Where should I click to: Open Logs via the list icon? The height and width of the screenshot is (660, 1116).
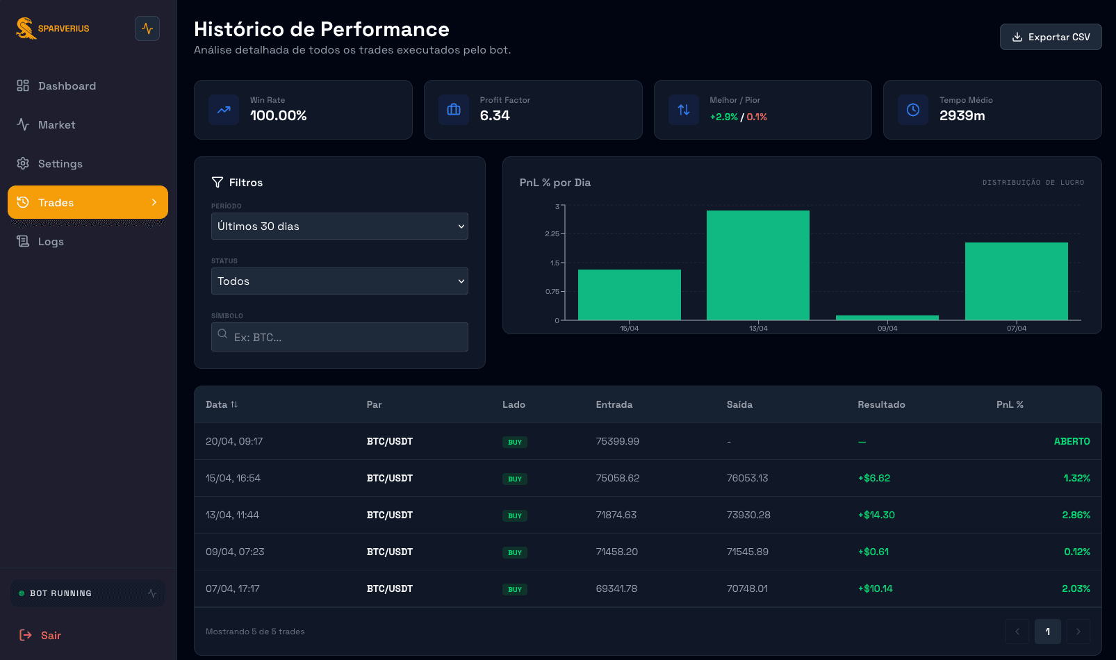pos(22,241)
